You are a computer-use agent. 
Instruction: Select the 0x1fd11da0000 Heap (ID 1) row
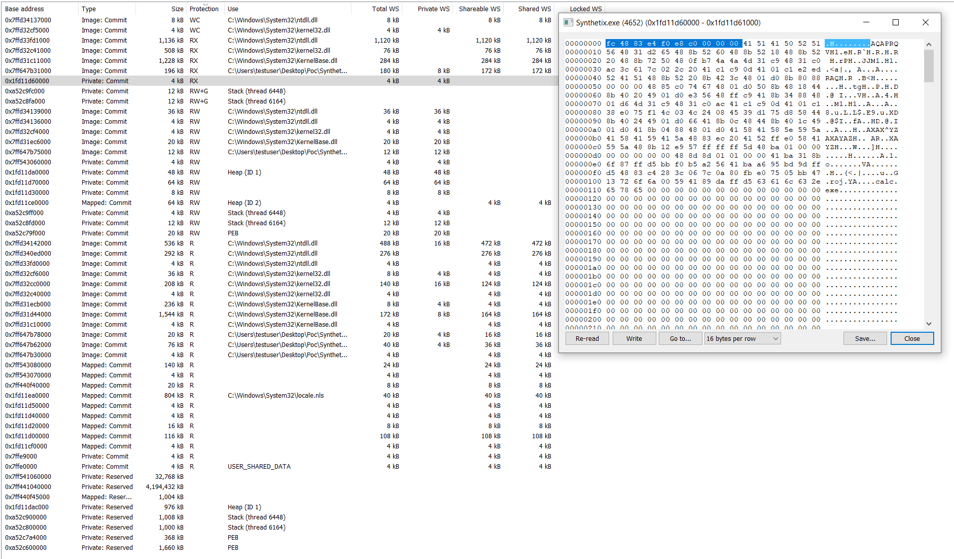pos(279,172)
